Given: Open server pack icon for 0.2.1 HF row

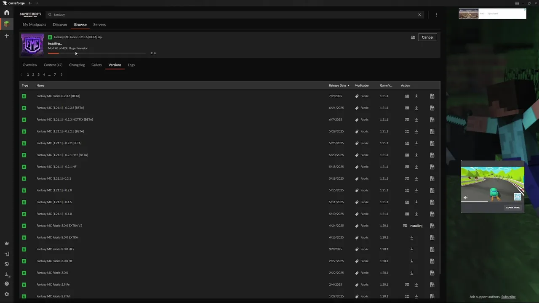Looking at the screenshot, I should point(407,167).
